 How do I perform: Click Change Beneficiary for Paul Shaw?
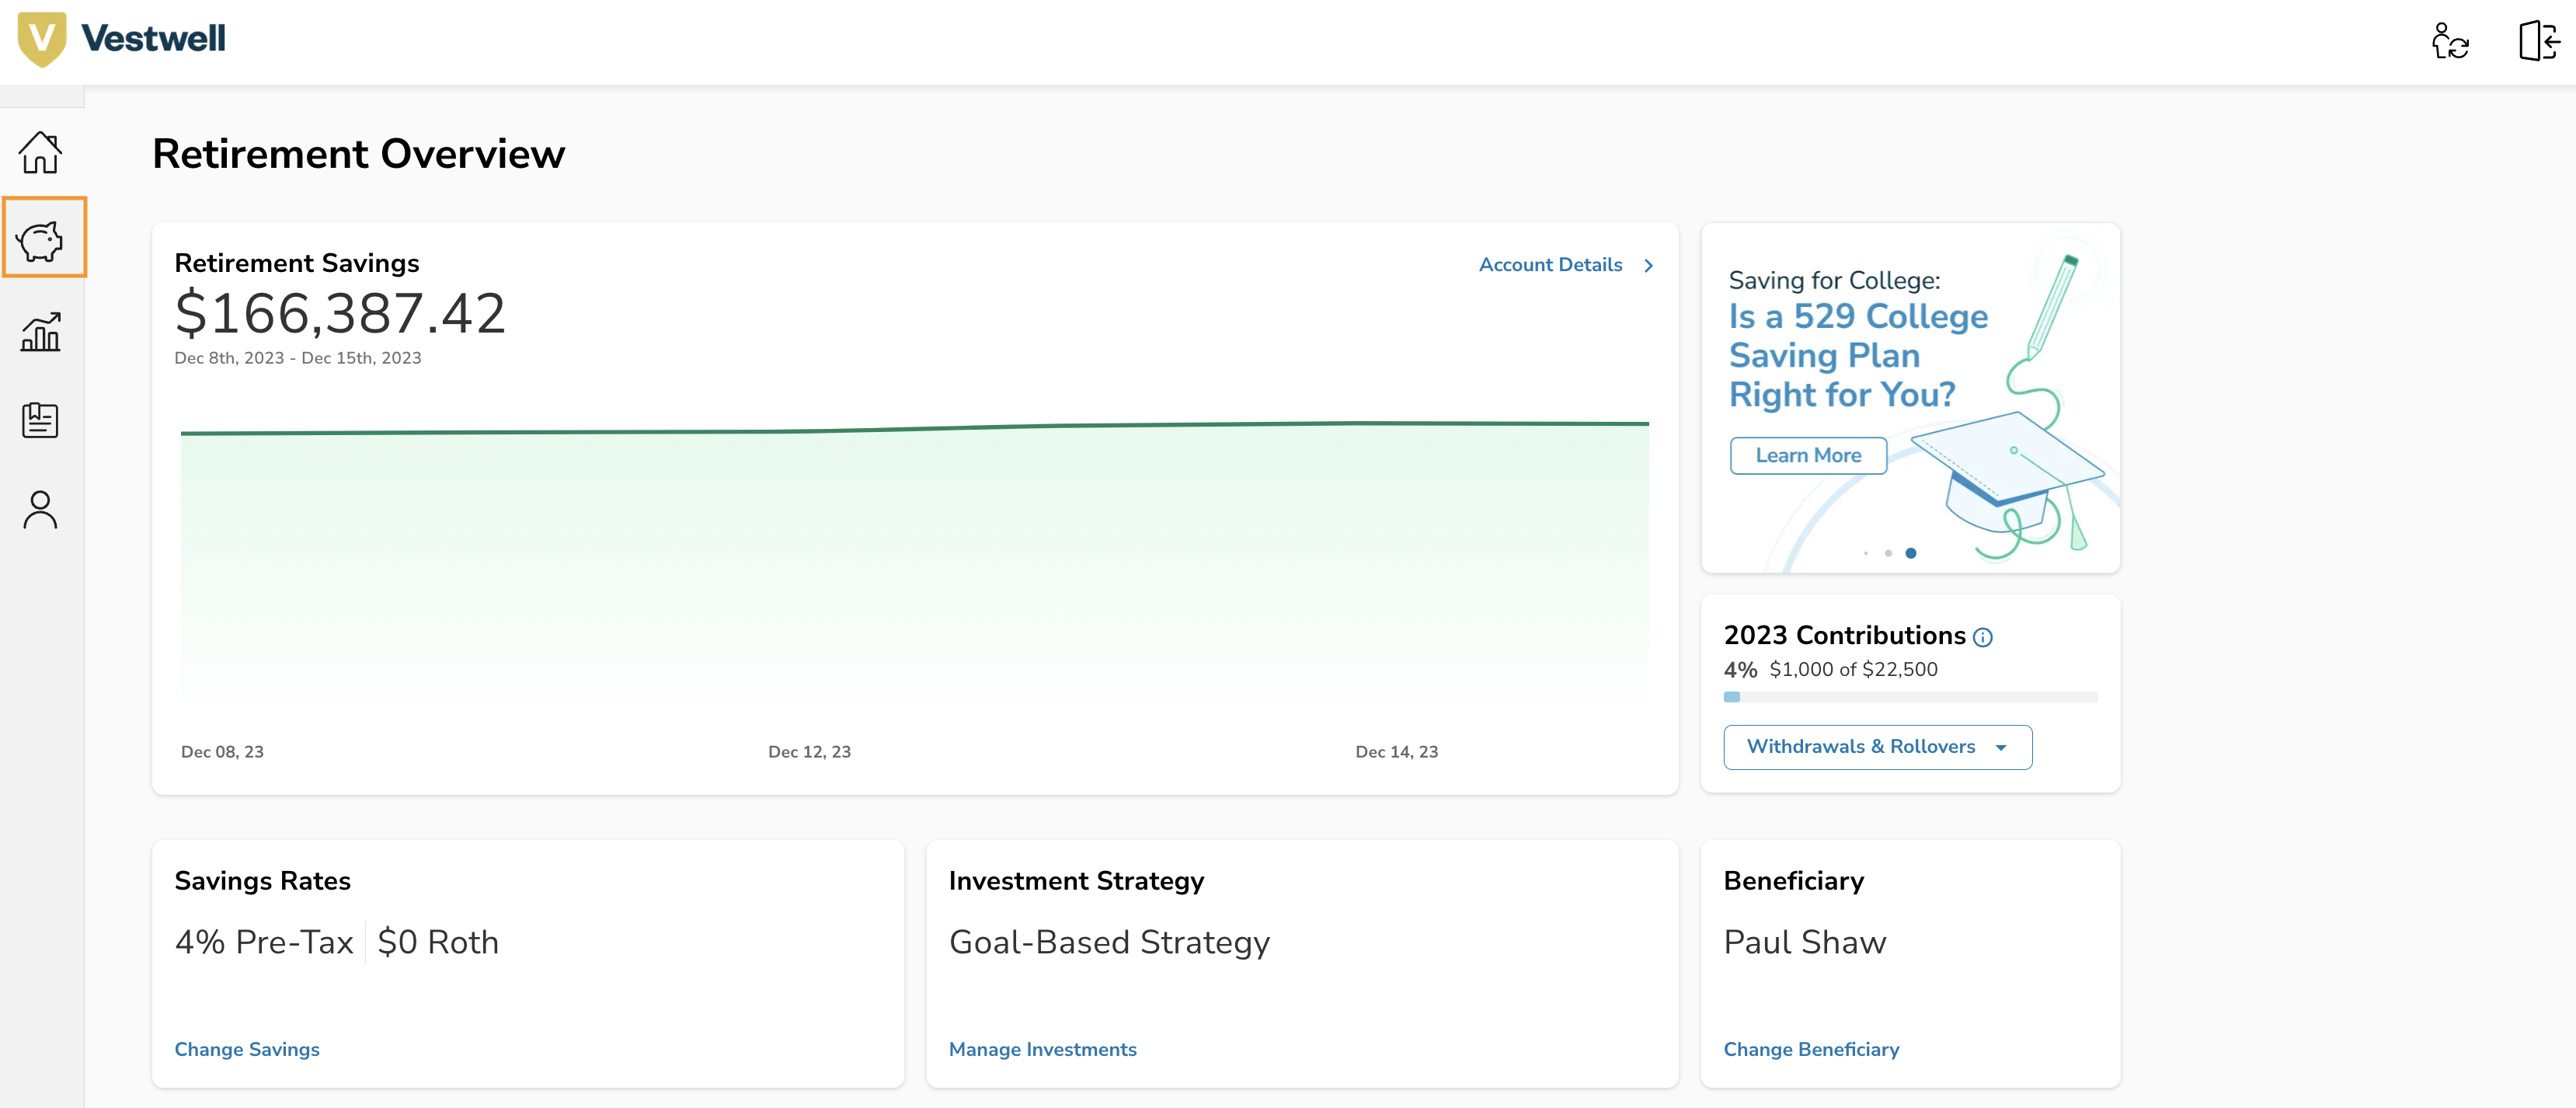click(1811, 1049)
